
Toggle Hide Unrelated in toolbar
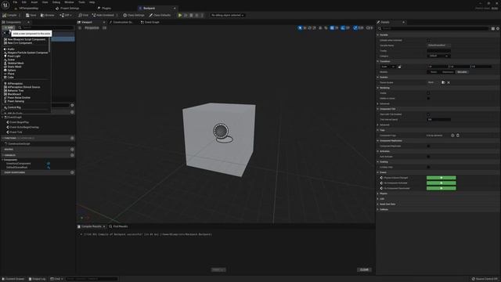point(103,15)
